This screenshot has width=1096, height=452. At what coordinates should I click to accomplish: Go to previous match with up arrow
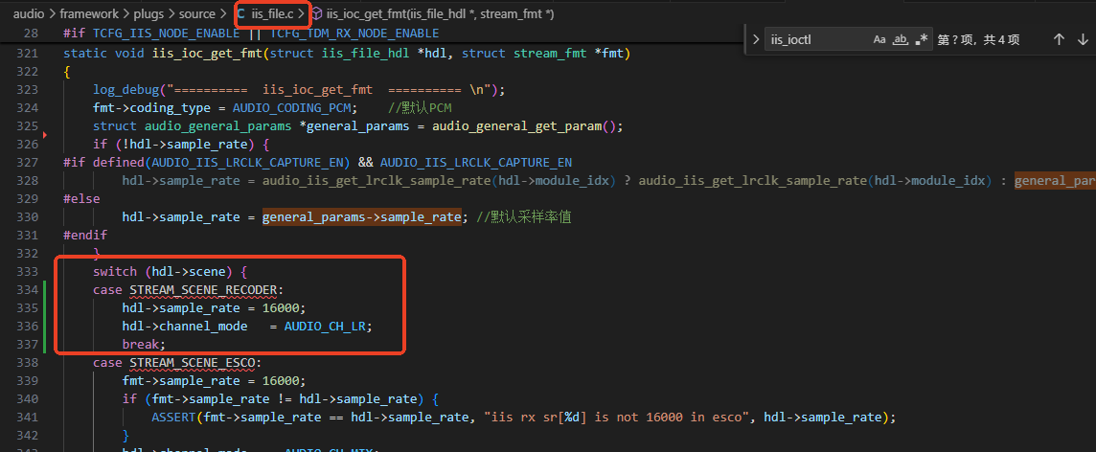pyautogui.click(x=1059, y=40)
